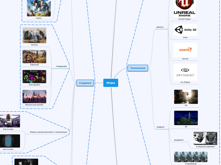The image size is (221, 165).
Task: Open the 2D graphics screenshot thumbnail
Action: click(x=186, y=118)
